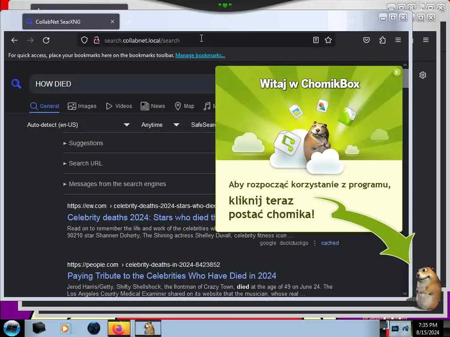Switch to the Map category
450x337 pixels.
184,106
